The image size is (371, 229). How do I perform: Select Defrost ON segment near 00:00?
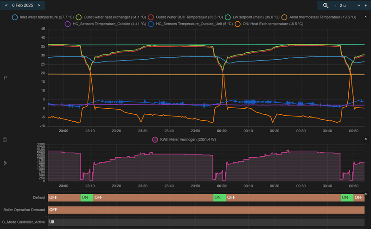coord(219,198)
